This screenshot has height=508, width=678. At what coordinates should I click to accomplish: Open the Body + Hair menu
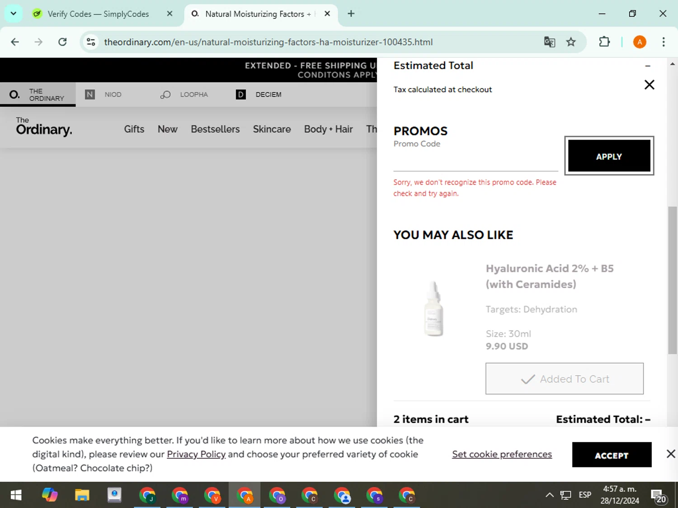click(x=328, y=129)
